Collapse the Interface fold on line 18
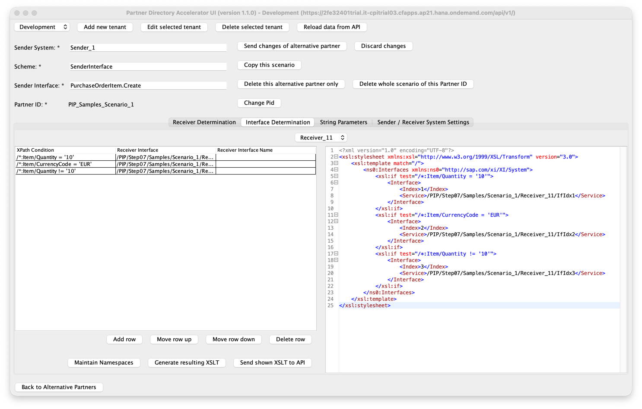 [336, 260]
